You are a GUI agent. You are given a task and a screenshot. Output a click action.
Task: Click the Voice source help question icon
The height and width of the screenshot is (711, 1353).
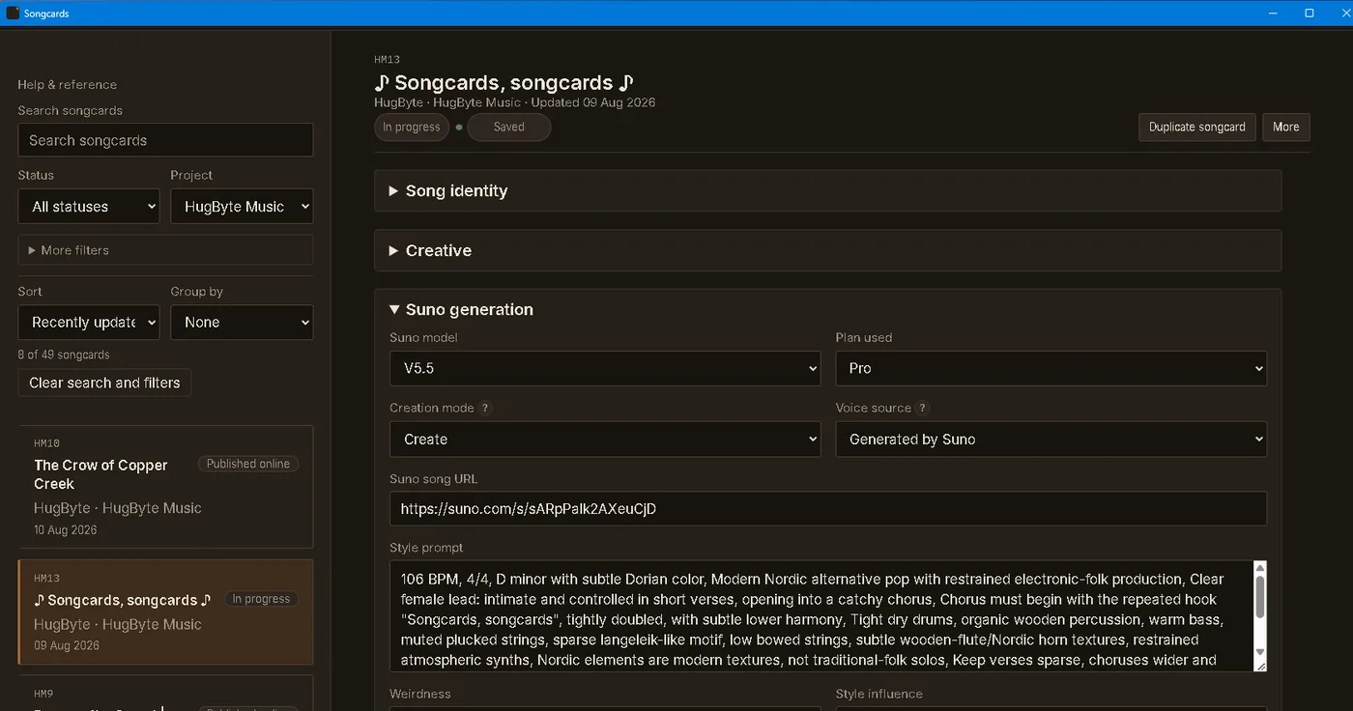click(x=923, y=408)
